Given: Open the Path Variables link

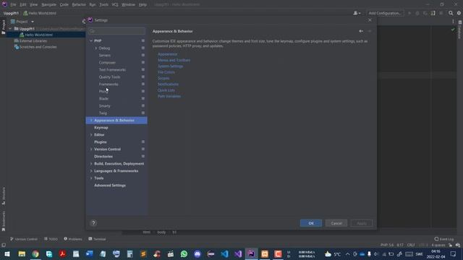Looking at the screenshot, I should [x=169, y=96].
